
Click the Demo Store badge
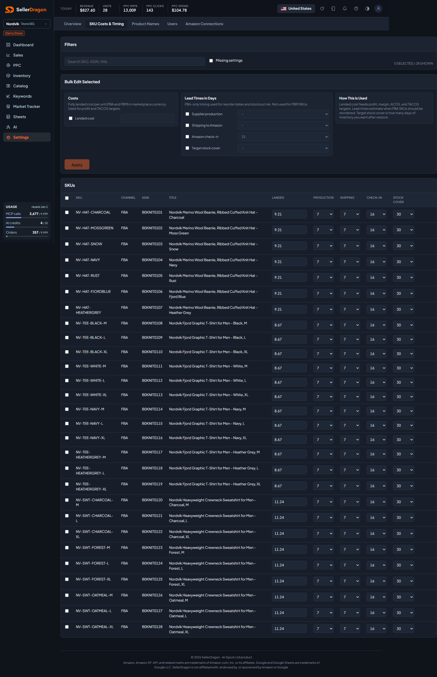coord(14,33)
